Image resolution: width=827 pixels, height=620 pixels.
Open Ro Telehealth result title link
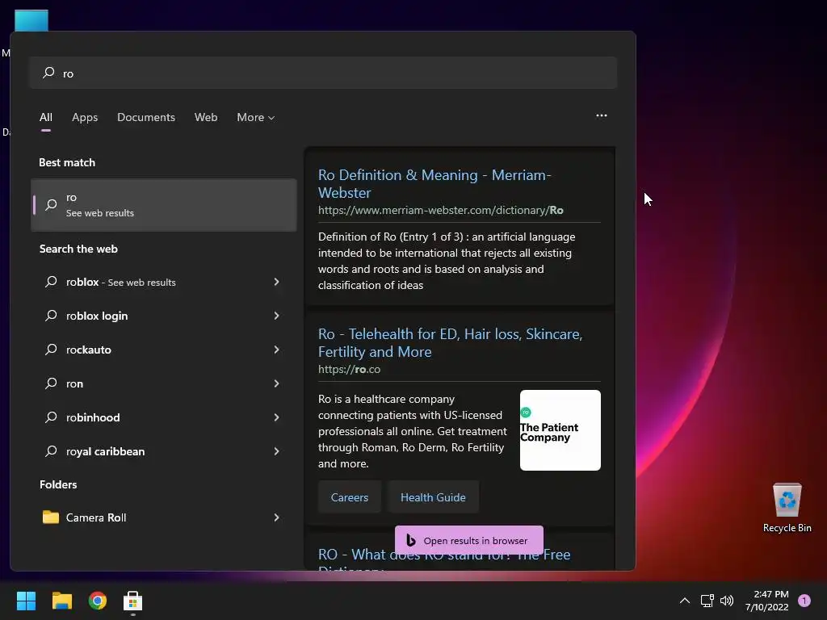click(x=450, y=342)
